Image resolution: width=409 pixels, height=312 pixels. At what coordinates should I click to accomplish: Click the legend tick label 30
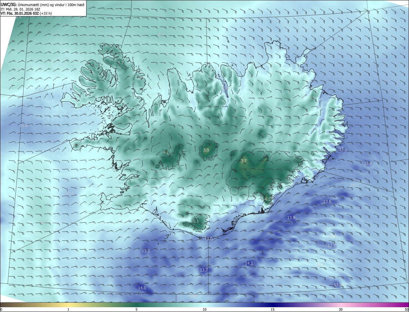pos(341,310)
